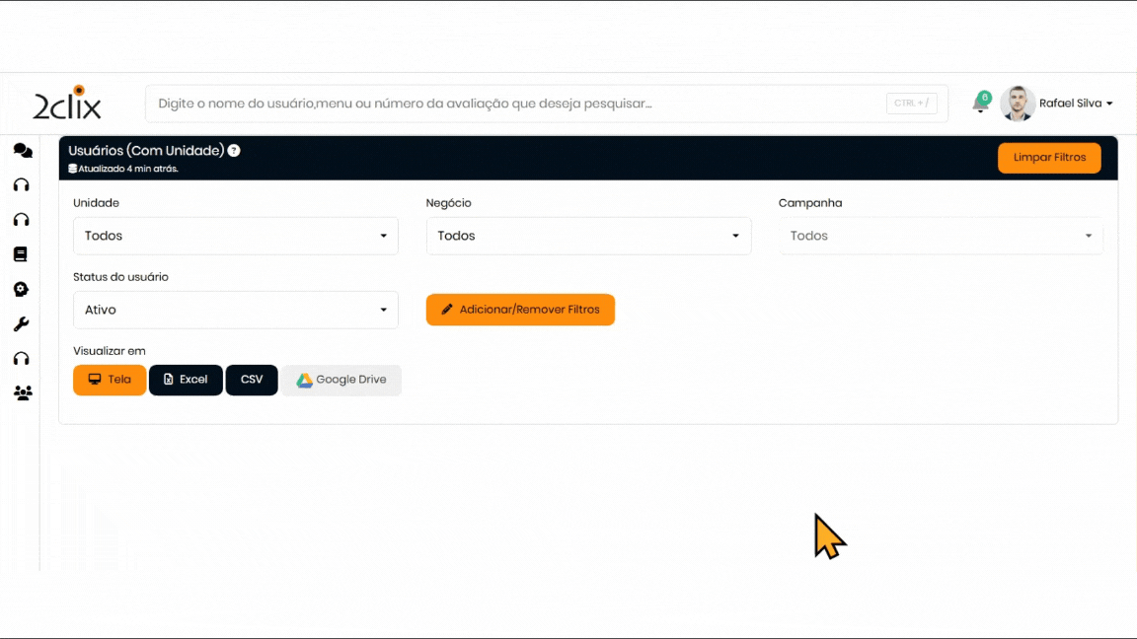Image resolution: width=1137 pixels, height=639 pixels.
Task: Click the 2clix logo
Action: (x=67, y=103)
